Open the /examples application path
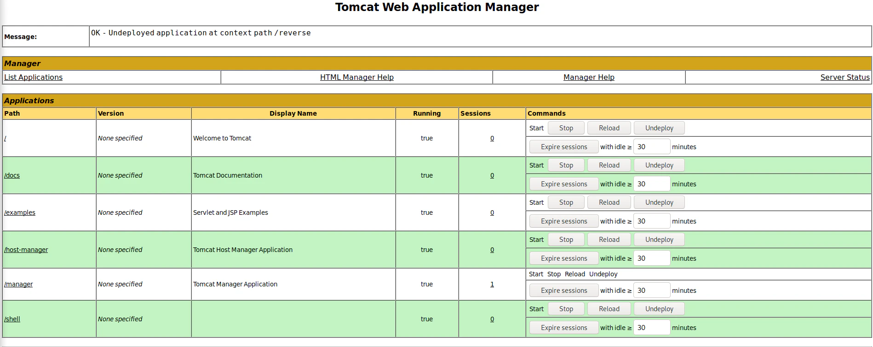Image resolution: width=873 pixels, height=347 pixels. point(20,213)
